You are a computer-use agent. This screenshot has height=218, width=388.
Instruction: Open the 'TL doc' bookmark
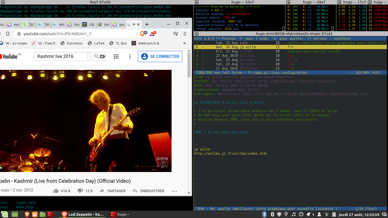(118, 43)
